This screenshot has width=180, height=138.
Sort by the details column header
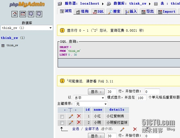pos(117,110)
